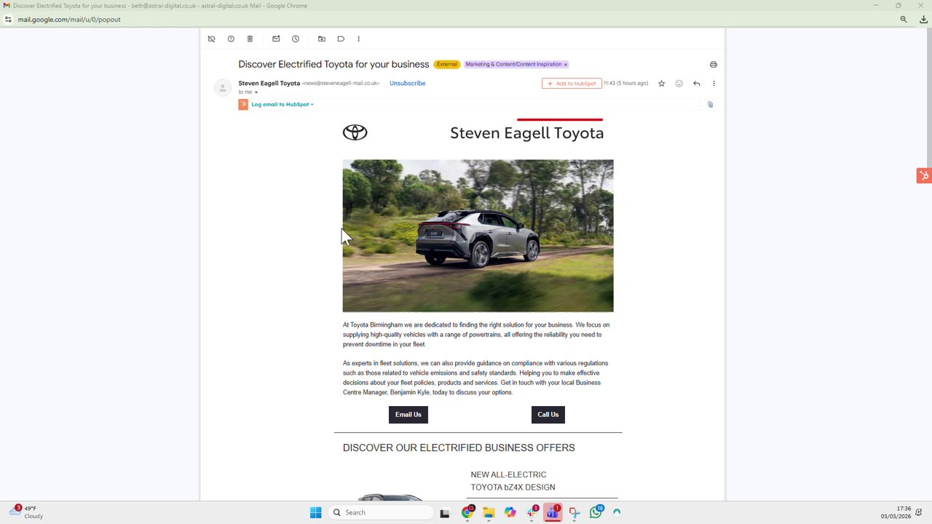Viewport: 932px width, 524px height.
Task: Open File Explorer from the taskbar
Action: [x=489, y=513]
